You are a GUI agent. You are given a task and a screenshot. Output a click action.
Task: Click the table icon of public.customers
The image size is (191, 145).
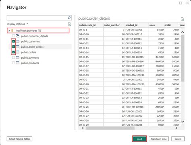click(18, 41)
